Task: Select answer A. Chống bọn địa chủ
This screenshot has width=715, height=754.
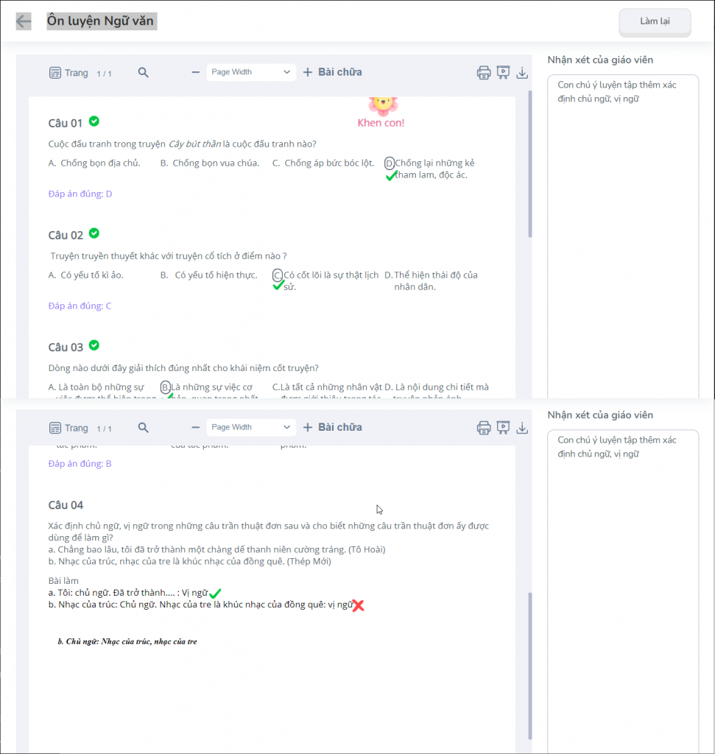Action: pos(94,163)
